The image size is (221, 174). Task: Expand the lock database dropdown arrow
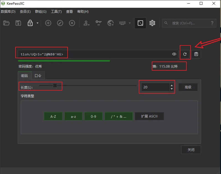tap(37, 23)
